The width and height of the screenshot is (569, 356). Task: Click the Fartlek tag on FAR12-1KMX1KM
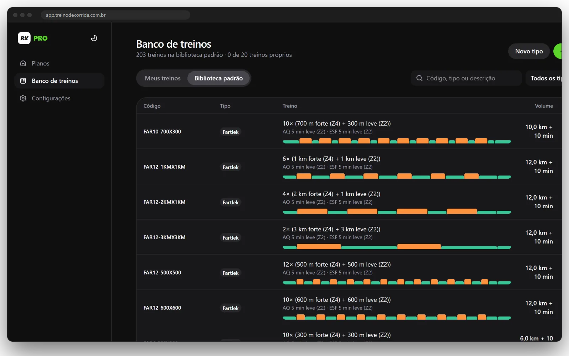(x=230, y=167)
